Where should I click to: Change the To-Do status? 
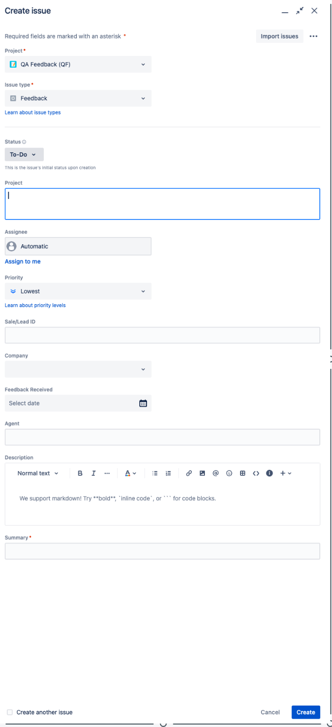pos(24,154)
